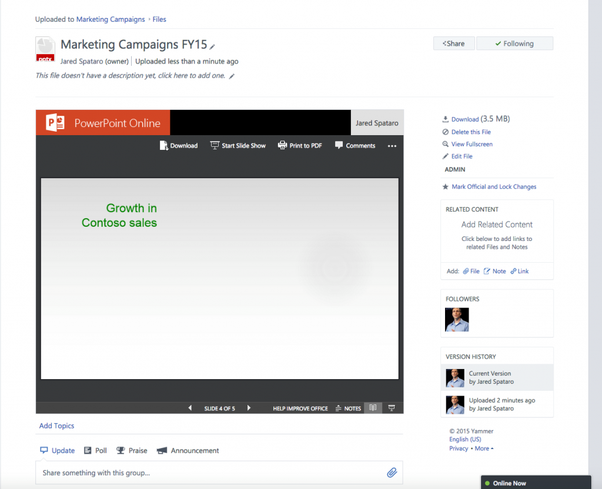Viewport: 602px width, 489px height.
Task: Expand the Notes pane
Action: click(x=347, y=407)
